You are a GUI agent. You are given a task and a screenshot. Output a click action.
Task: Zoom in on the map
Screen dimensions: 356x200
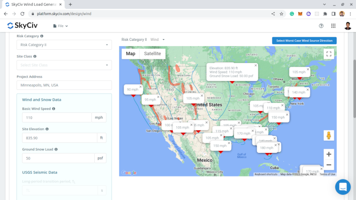tap(329, 154)
